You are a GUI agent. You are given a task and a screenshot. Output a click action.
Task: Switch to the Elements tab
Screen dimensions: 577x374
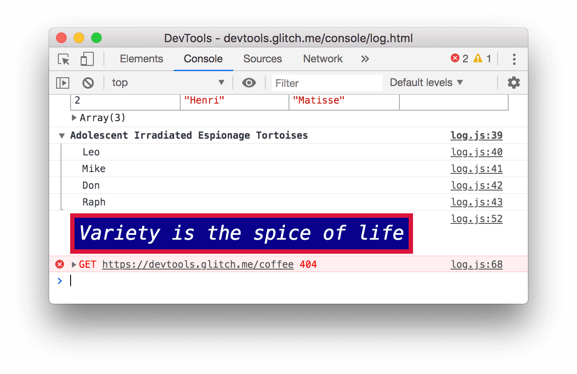click(x=141, y=59)
